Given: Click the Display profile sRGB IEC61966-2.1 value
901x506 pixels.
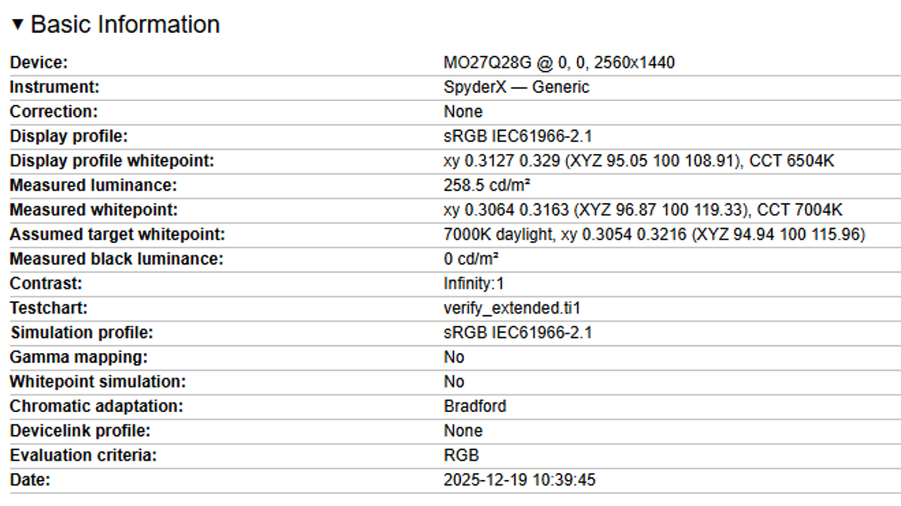Looking at the screenshot, I should click(x=518, y=136).
